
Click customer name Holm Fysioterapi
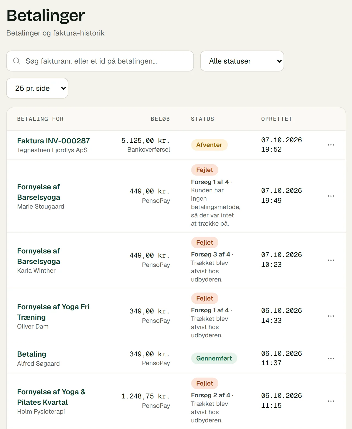[x=41, y=412]
